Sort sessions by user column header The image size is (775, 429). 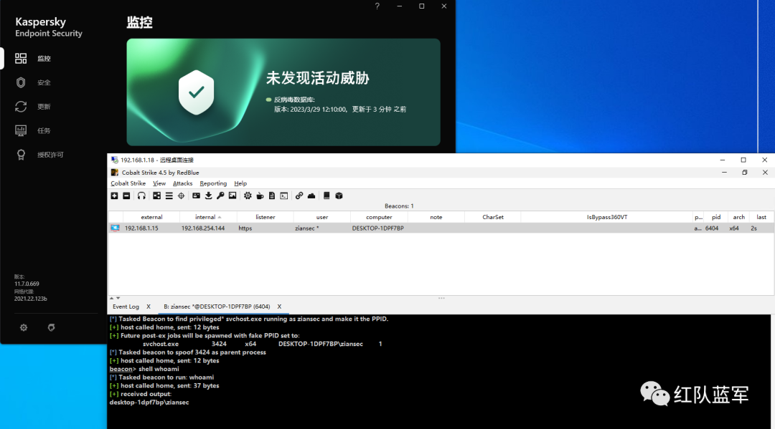[322, 217]
